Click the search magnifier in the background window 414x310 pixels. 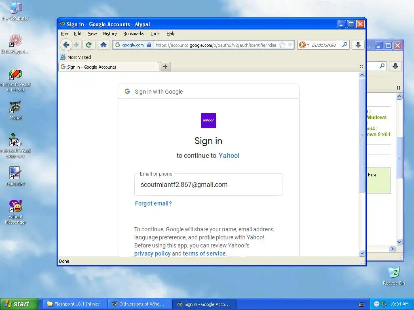coord(382,66)
